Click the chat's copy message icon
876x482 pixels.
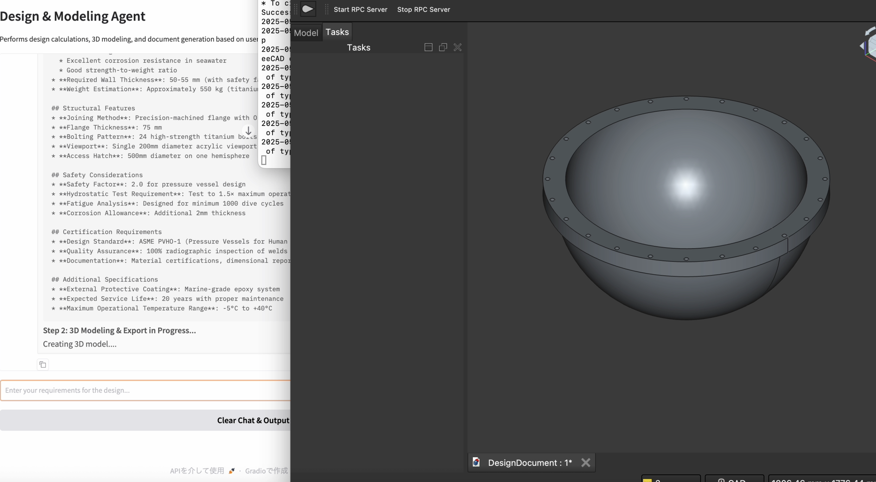point(42,364)
